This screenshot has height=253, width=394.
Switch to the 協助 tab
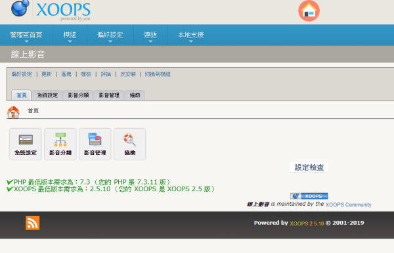(x=135, y=95)
